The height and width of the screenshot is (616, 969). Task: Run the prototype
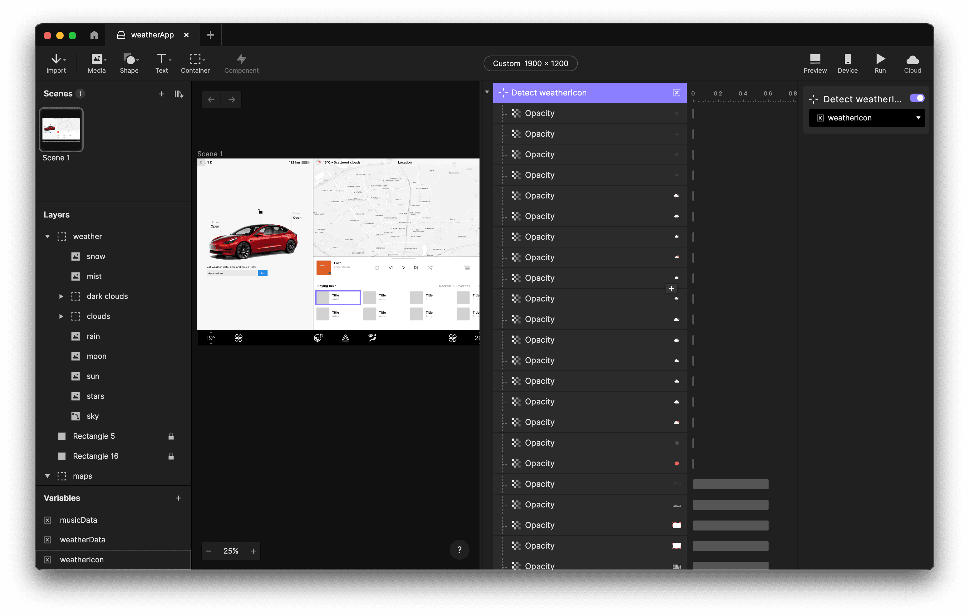point(880,63)
